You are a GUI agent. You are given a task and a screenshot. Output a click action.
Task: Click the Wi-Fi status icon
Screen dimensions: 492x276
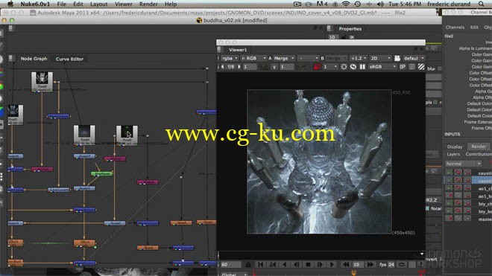(346, 4)
